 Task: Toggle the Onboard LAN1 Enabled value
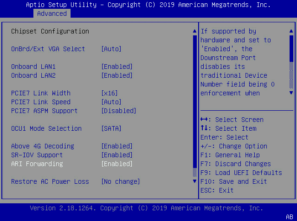coord(117,67)
